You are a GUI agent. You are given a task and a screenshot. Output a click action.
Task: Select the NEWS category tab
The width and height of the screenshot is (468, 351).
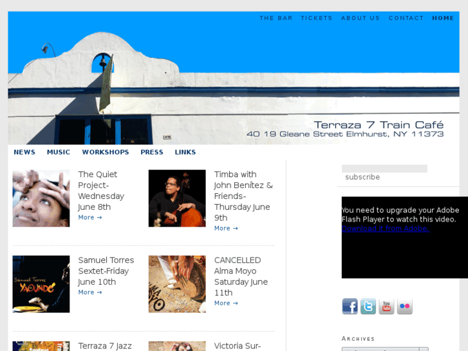(x=24, y=152)
